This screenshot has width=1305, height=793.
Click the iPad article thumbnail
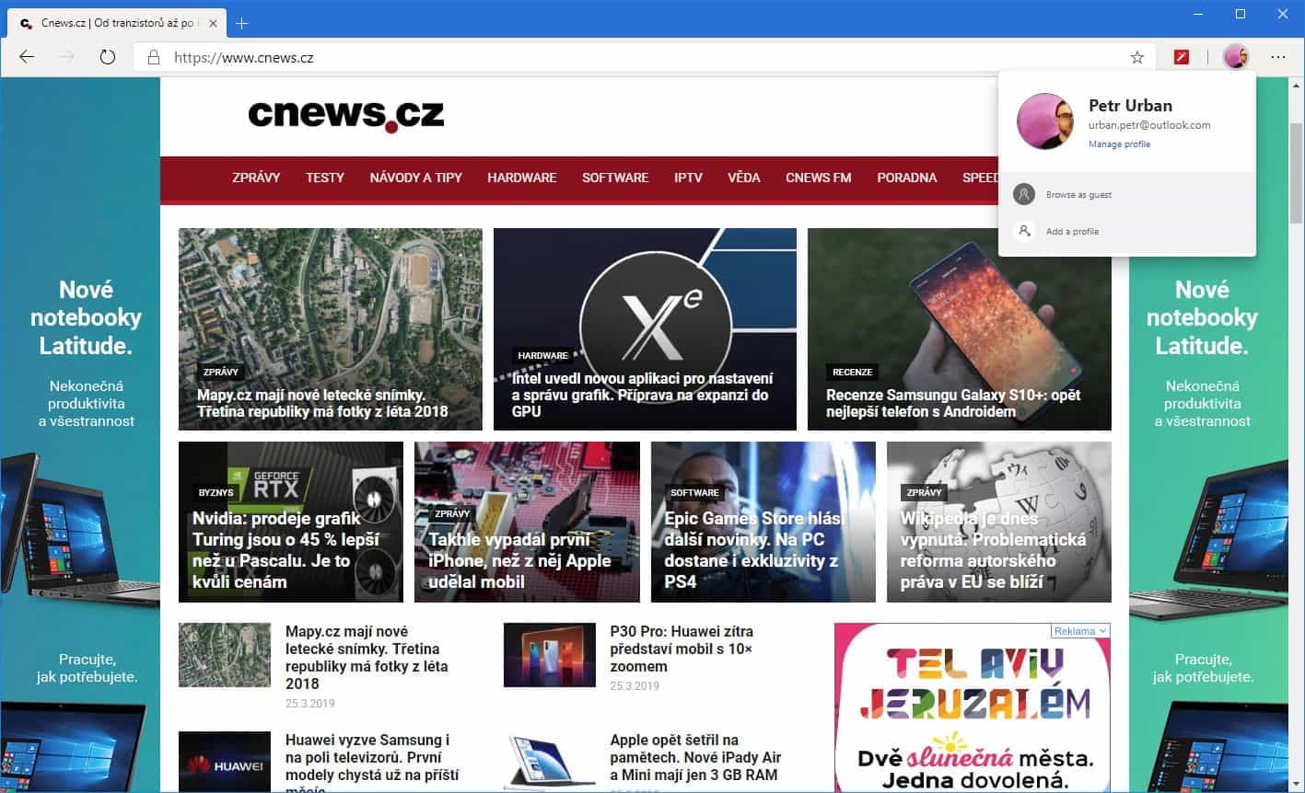550,762
